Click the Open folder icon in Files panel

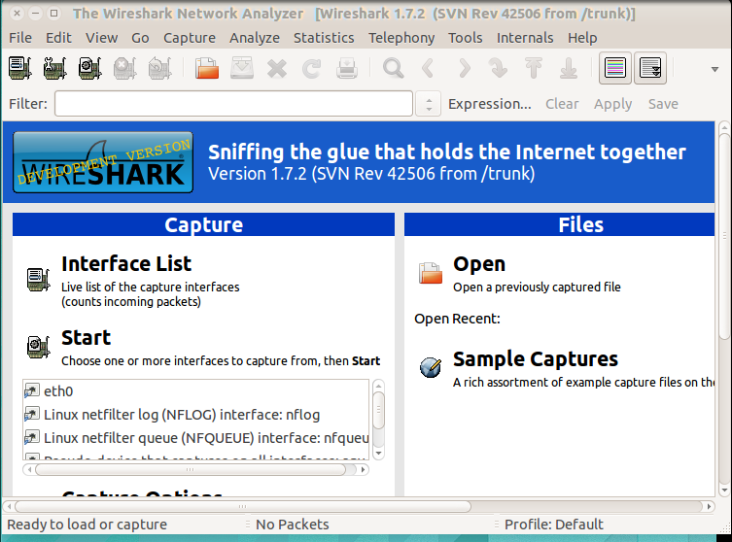click(x=431, y=273)
